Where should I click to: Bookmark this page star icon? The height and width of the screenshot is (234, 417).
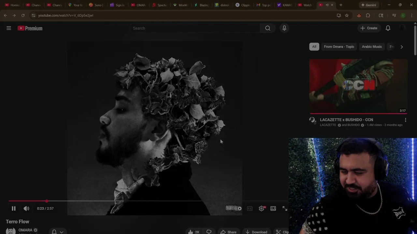click(347, 15)
